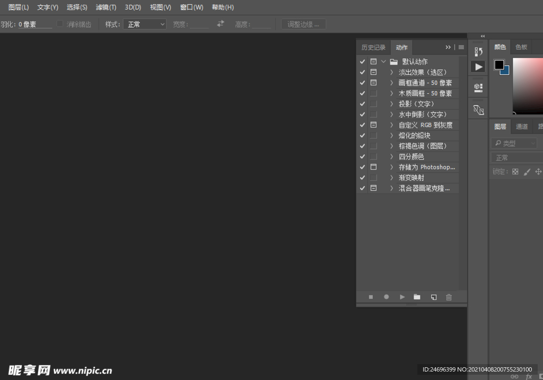The image size is (543, 380).
Task: Click the Begin recording icon in Actions panel
Action: pyautogui.click(x=386, y=297)
